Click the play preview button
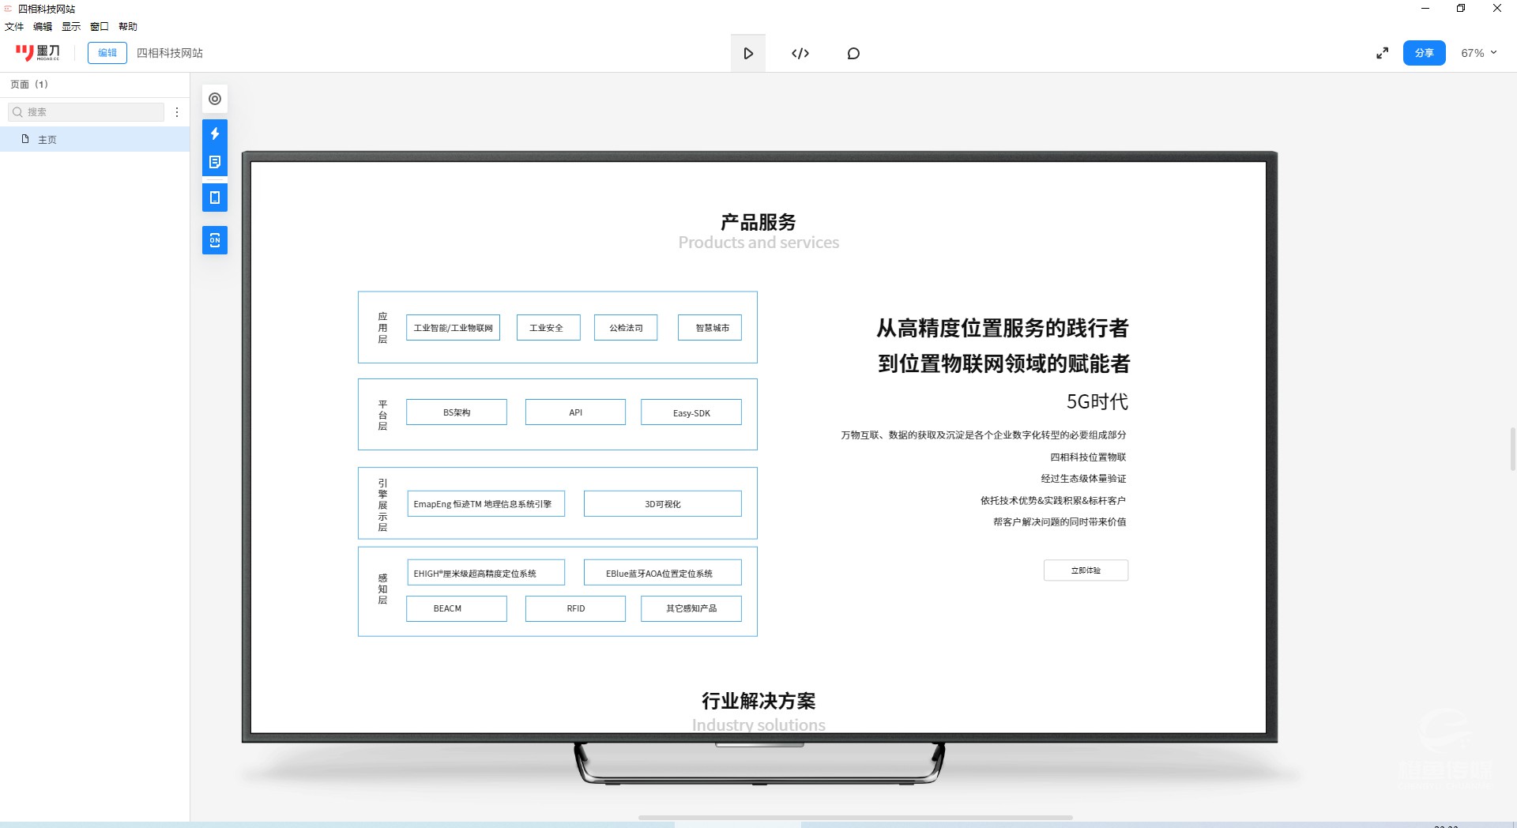This screenshot has width=1517, height=828. [x=747, y=53]
